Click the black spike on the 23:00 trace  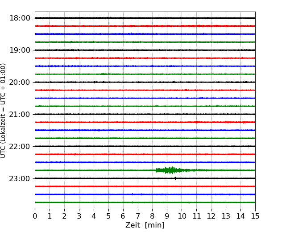tap(175, 178)
